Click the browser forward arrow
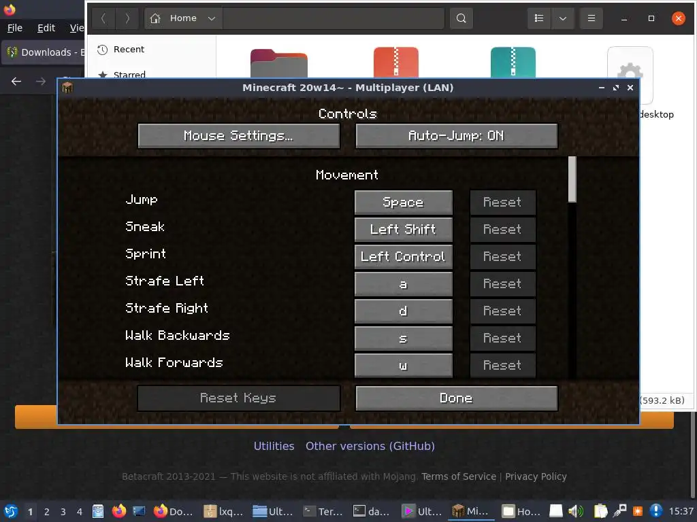697x522 pixels. (41, 82)
